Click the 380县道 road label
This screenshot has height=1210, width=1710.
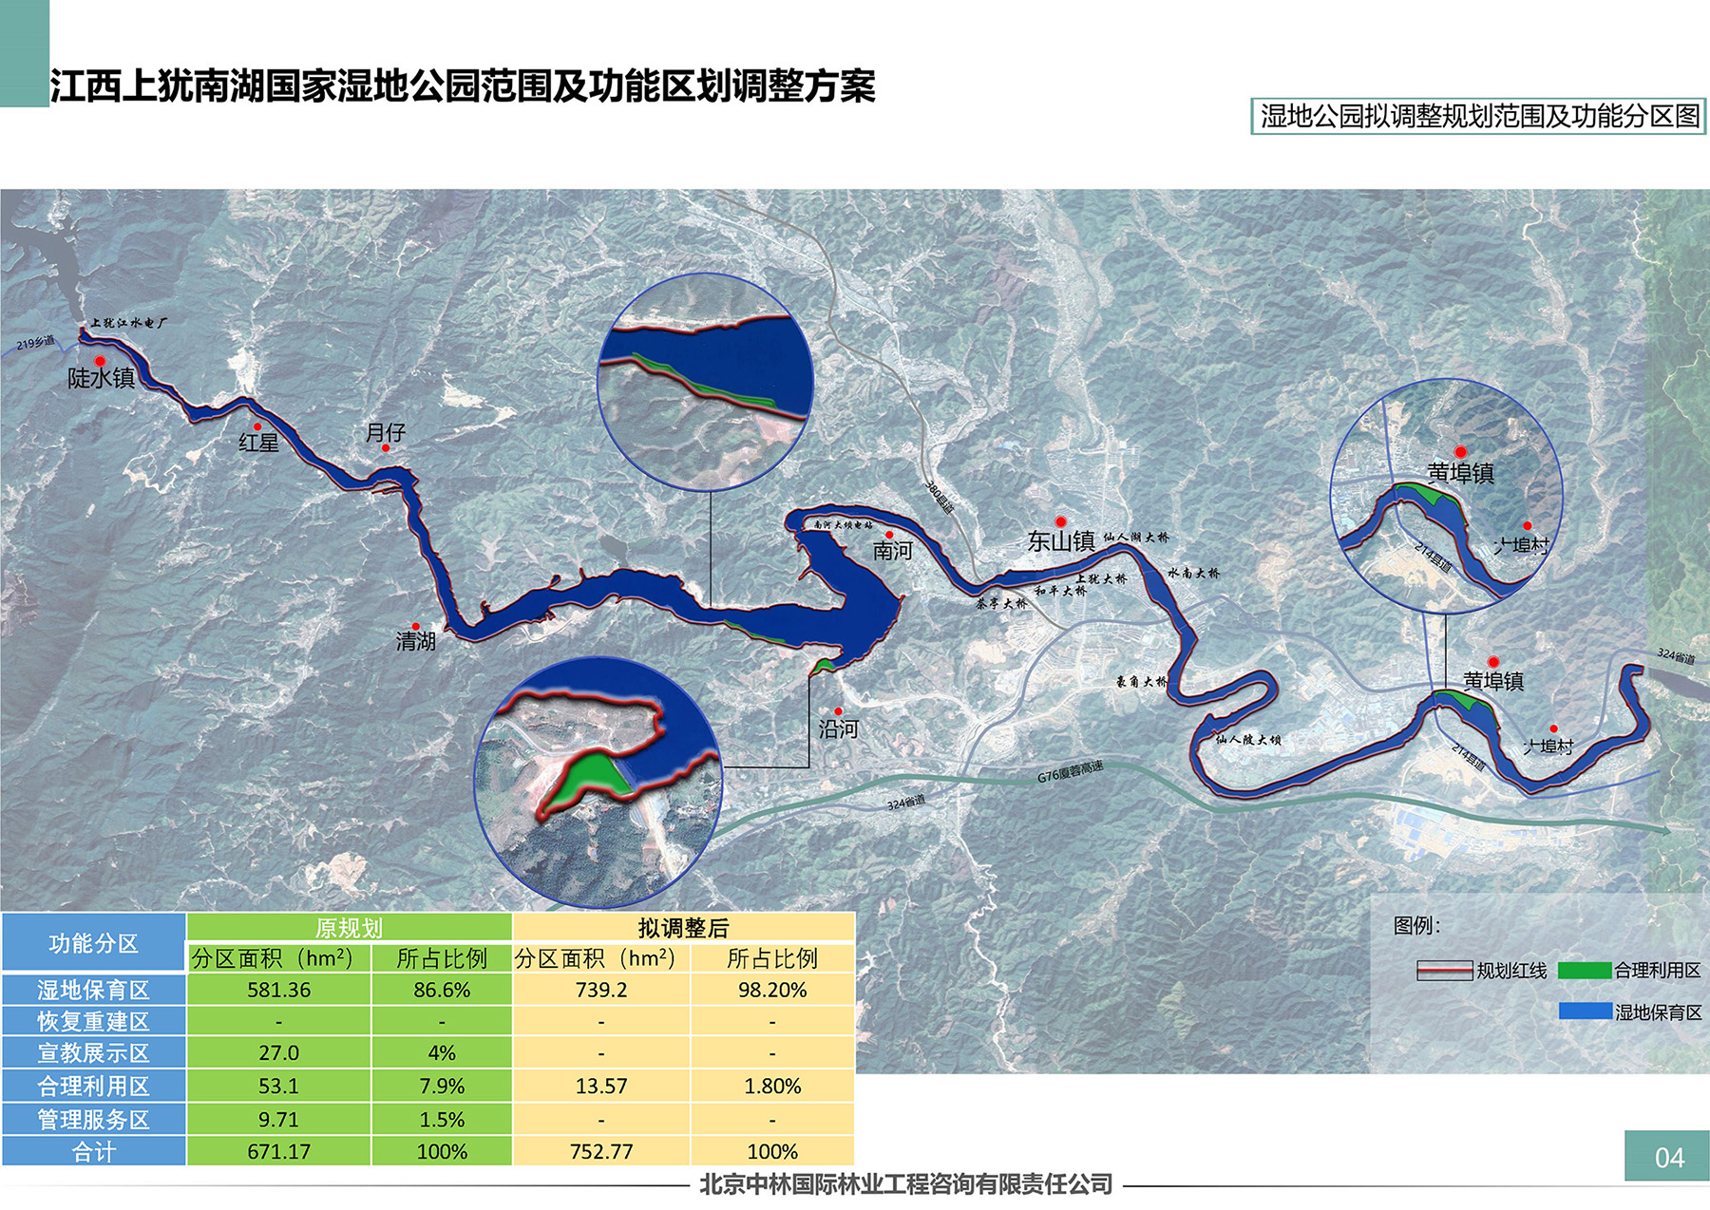939,498
